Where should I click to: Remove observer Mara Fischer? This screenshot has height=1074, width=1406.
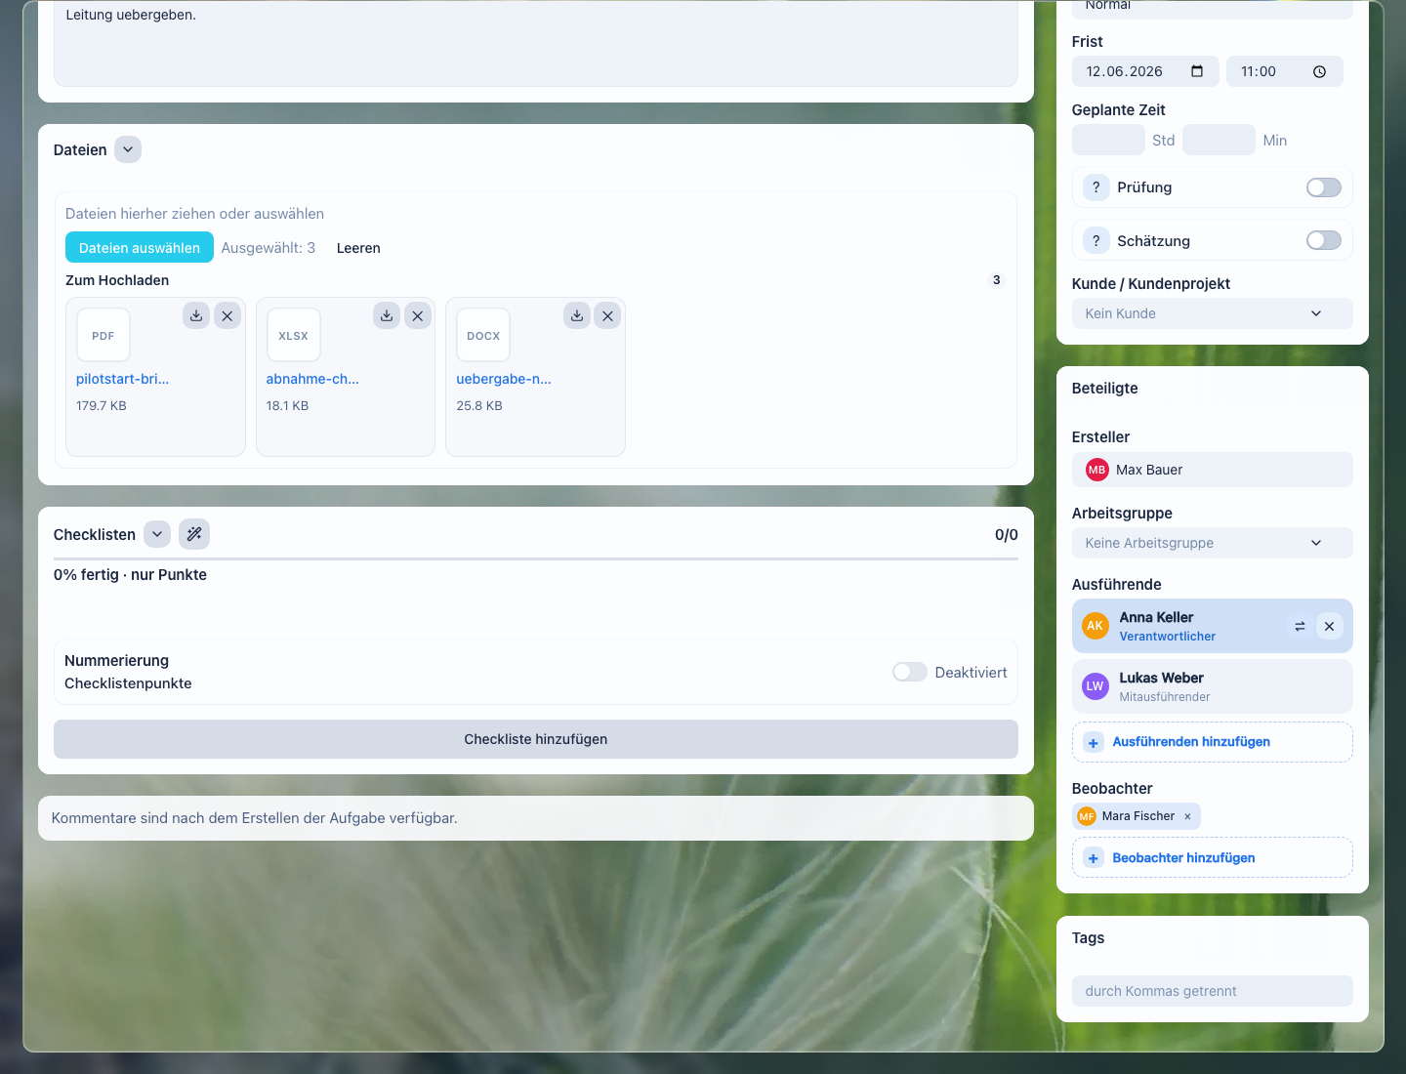pyautogui.click(x=1187, y=816)
